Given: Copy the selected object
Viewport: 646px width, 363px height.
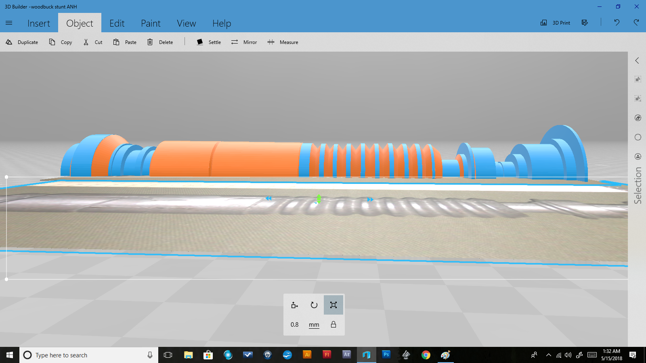Looking at the screenshot, I should [61, 42].
